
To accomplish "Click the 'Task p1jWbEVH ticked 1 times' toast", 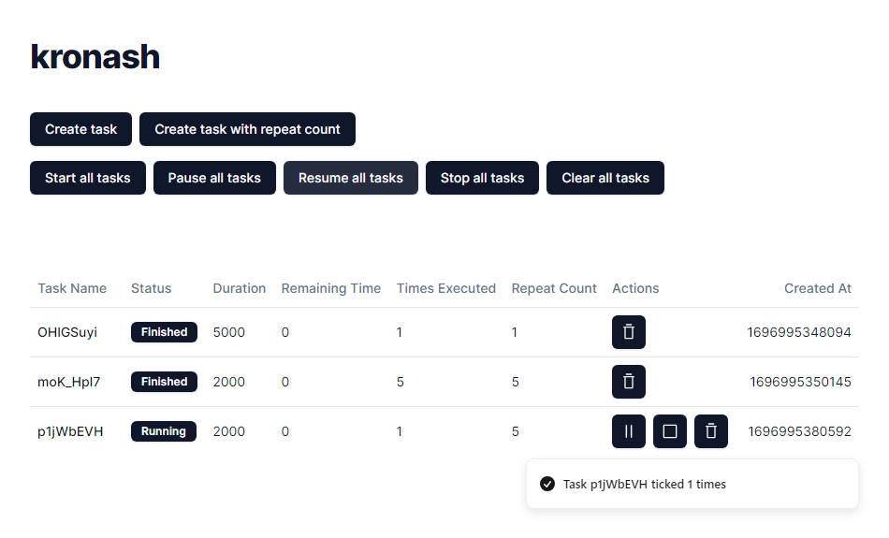I will click(692, 484).
